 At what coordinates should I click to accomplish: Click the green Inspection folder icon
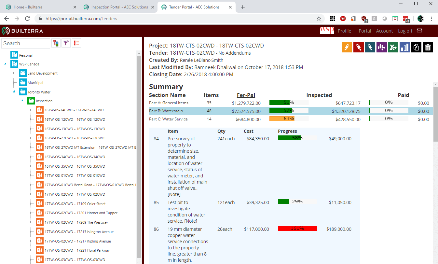pyautogui.click(x=31, y=101)
